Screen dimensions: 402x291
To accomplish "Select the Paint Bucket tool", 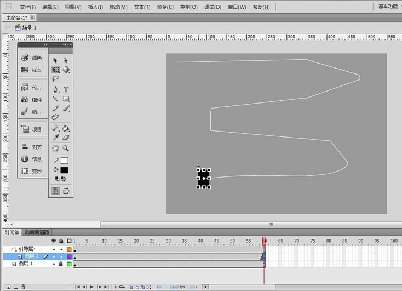I will pos(66,128).
